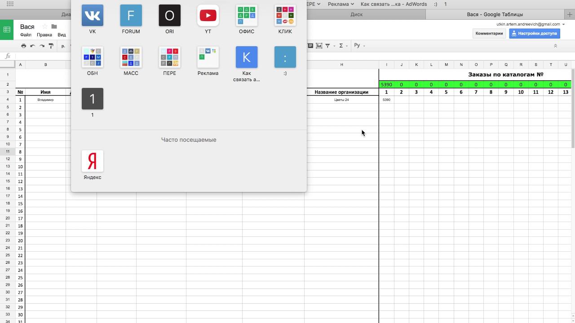Select cell containing Владимир

coord(45,100)
